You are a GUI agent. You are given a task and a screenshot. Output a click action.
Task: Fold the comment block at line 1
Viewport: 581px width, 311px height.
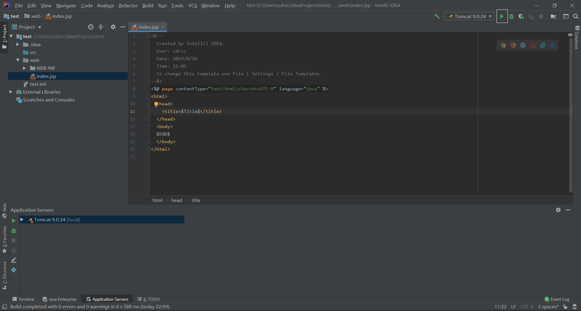pos(149,36)
